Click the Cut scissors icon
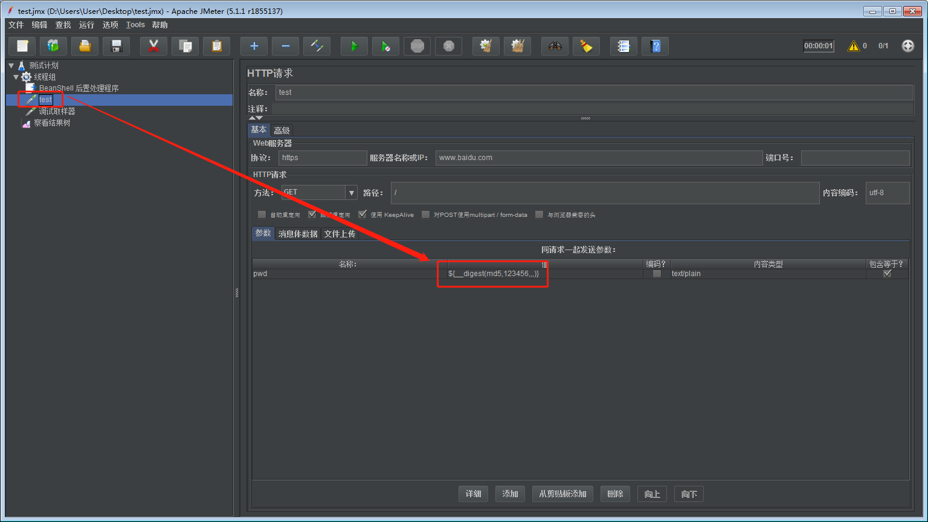Screen dimensions: 928x522 point(154,46)
